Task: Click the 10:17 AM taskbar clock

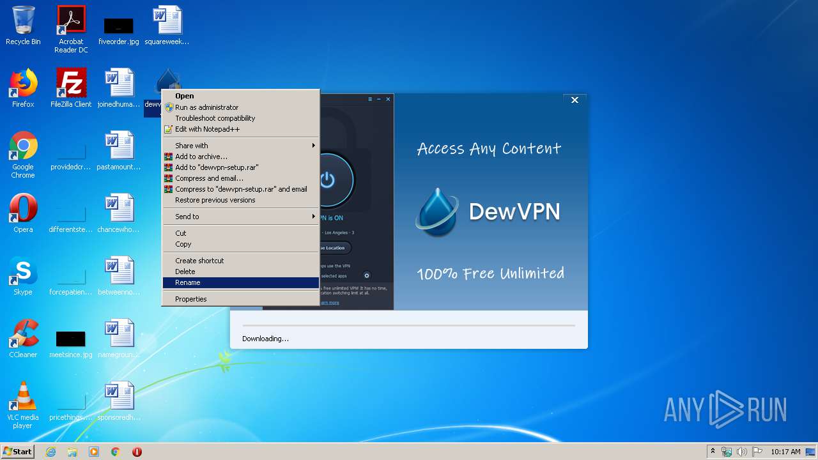Action: click(785, 452)
